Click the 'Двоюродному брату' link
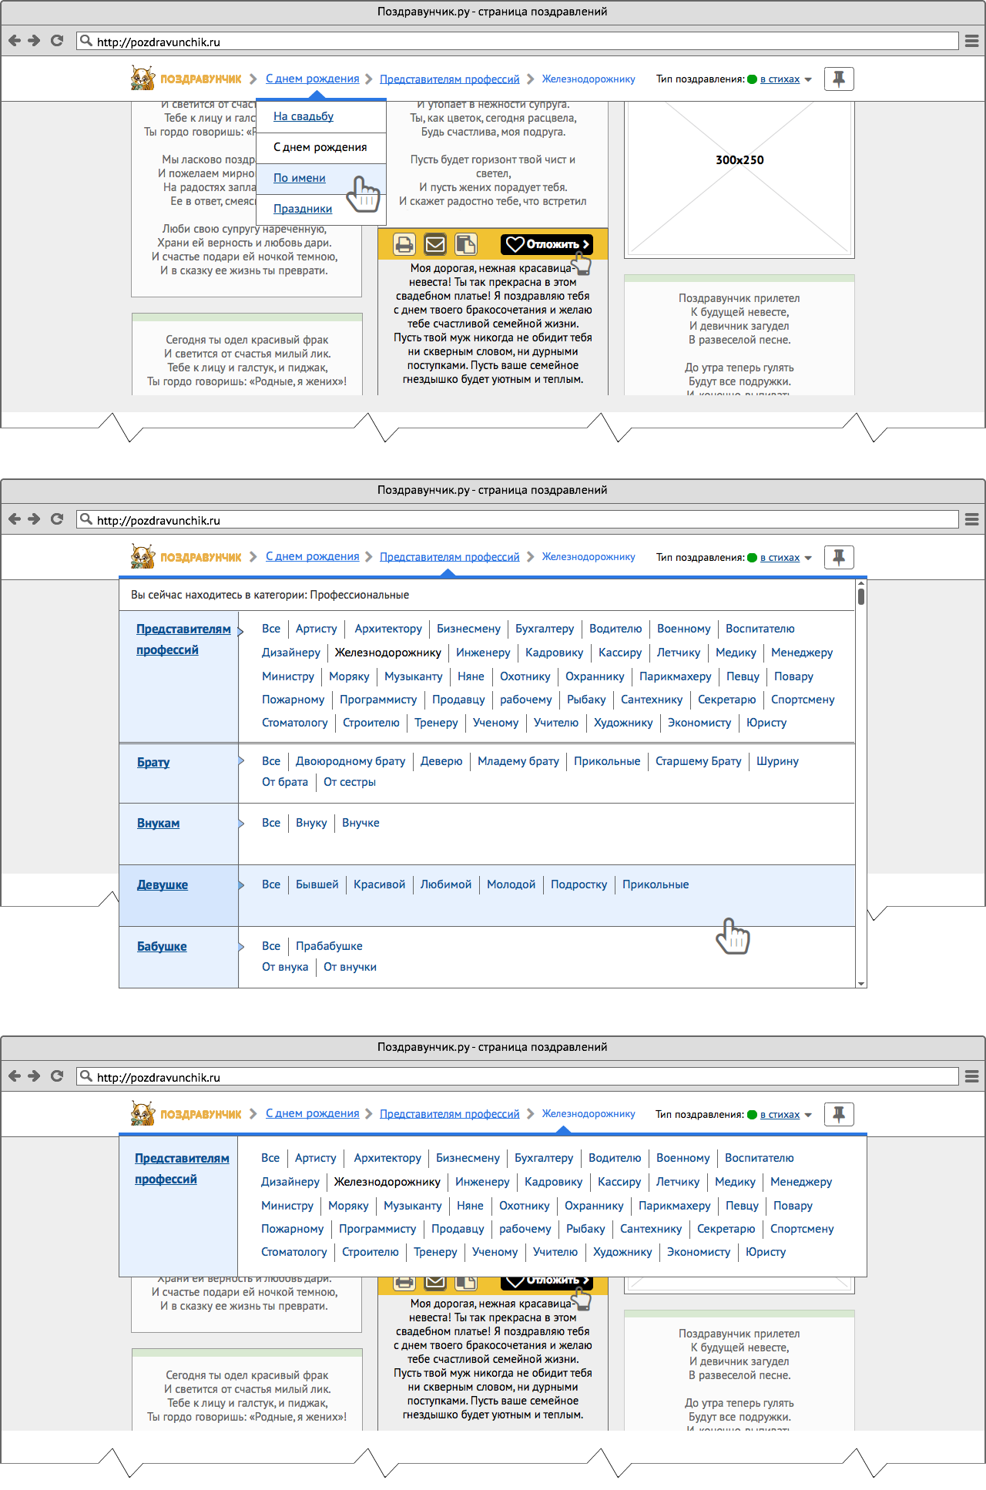 click(350, 761)
